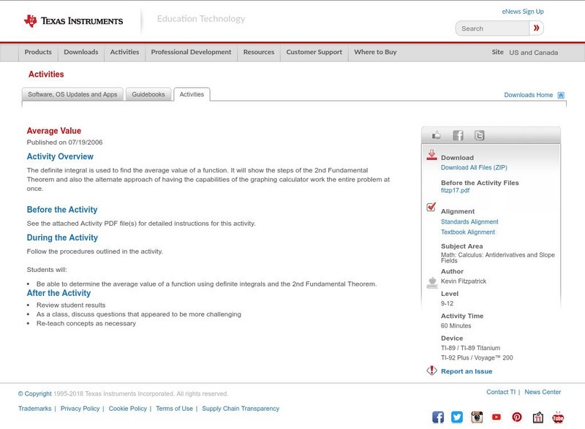The width and height of the screenshot is (585, 429).
Task: Click the During the Activity heading
Action: (x=62, y=238)
